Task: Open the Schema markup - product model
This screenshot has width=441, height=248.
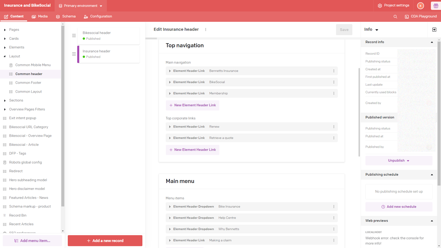Action: click(31, 206)
